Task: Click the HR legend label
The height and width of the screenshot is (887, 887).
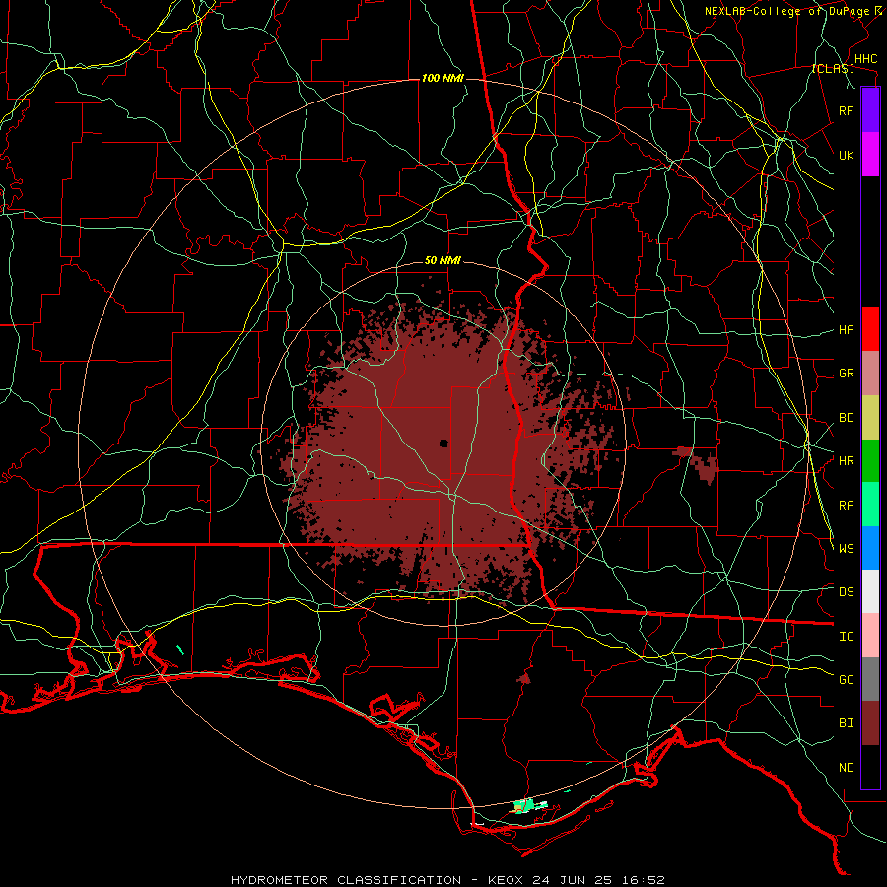Action: click(x=847, y=461)
